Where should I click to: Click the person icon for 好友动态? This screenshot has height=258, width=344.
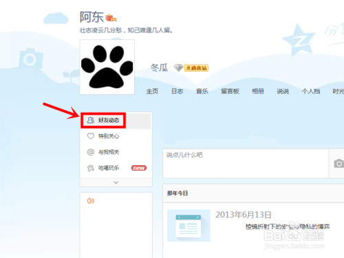point(91,120)
